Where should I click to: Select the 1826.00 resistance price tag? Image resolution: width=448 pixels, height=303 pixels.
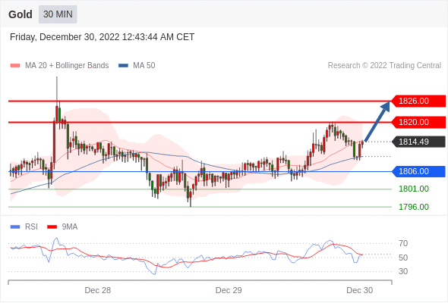tap(418, 101)
